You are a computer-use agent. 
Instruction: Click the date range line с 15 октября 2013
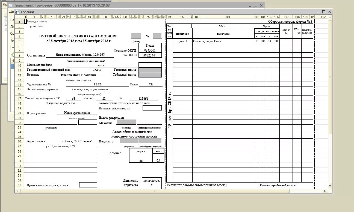pos(79,41)
